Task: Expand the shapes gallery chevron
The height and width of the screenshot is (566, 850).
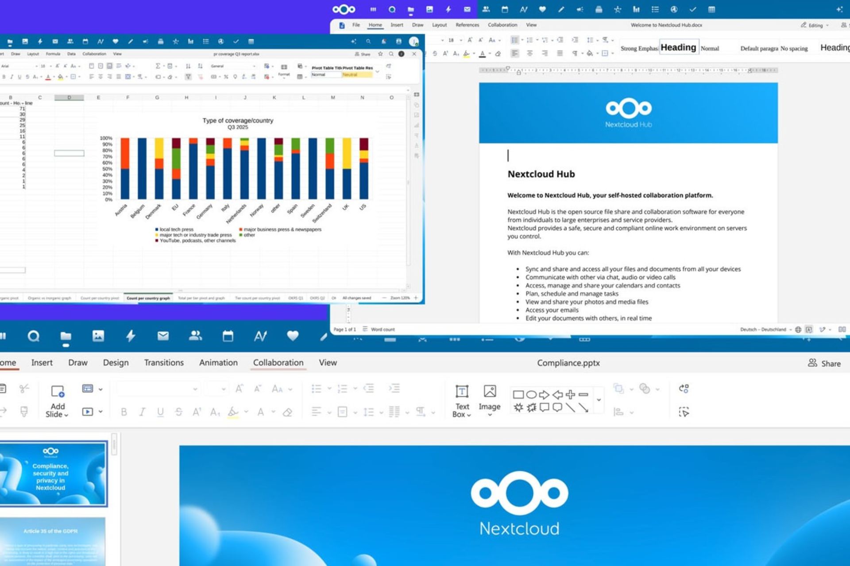Action: coord(599,400)
